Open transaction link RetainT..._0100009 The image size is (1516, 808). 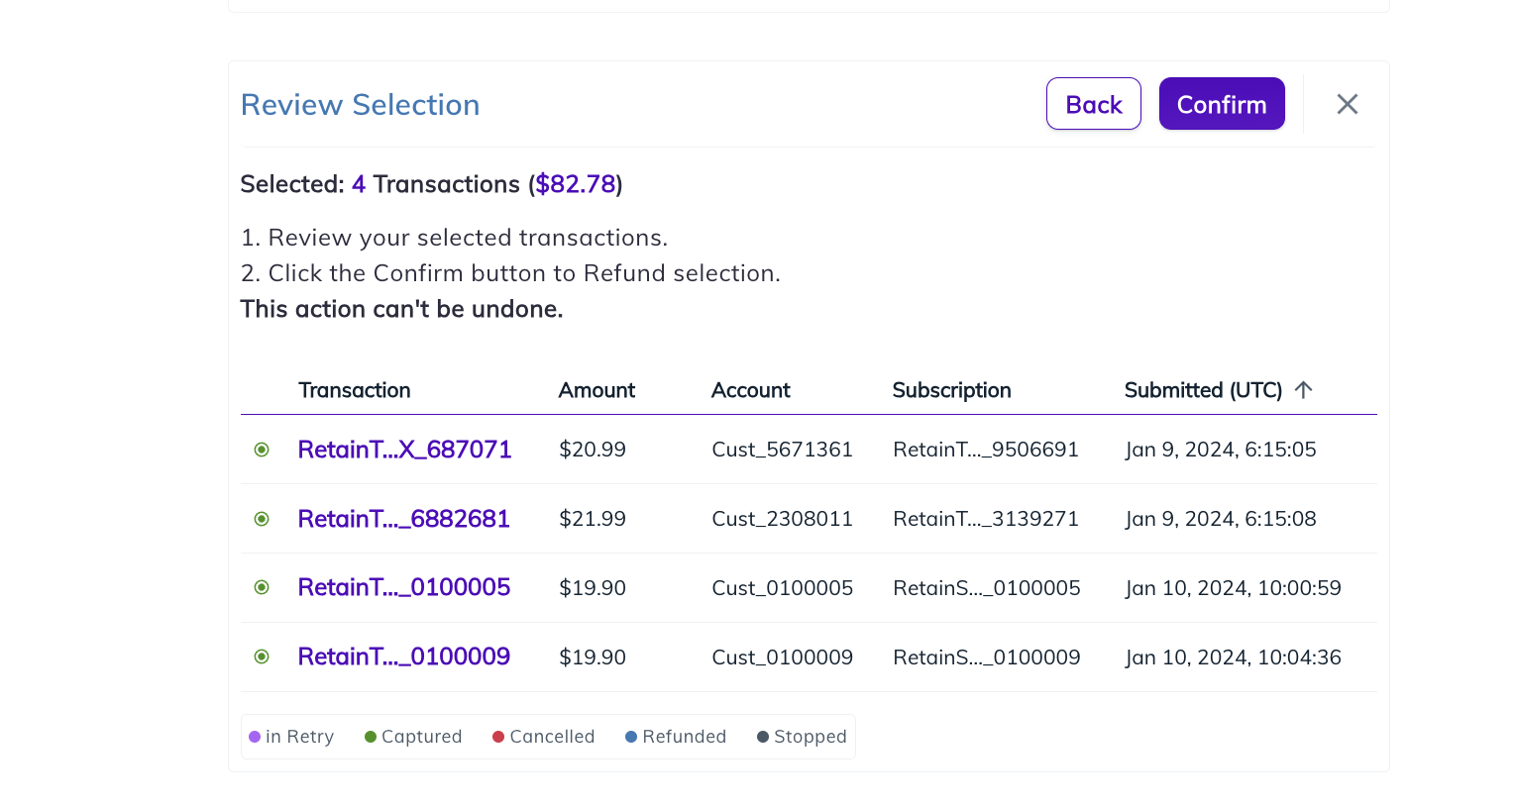(x=404, y=656)
